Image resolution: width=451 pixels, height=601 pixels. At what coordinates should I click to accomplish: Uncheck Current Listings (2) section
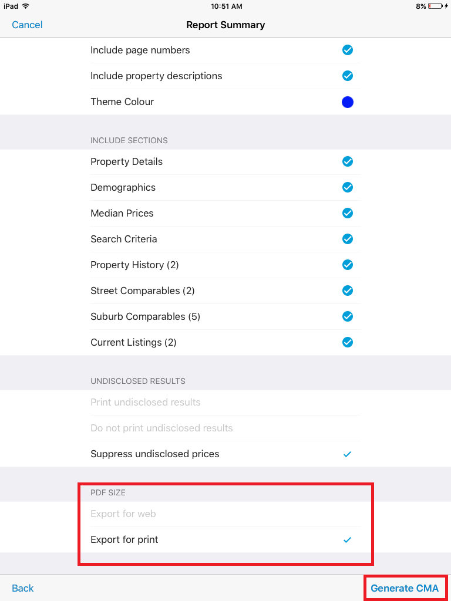pos(348,343)
